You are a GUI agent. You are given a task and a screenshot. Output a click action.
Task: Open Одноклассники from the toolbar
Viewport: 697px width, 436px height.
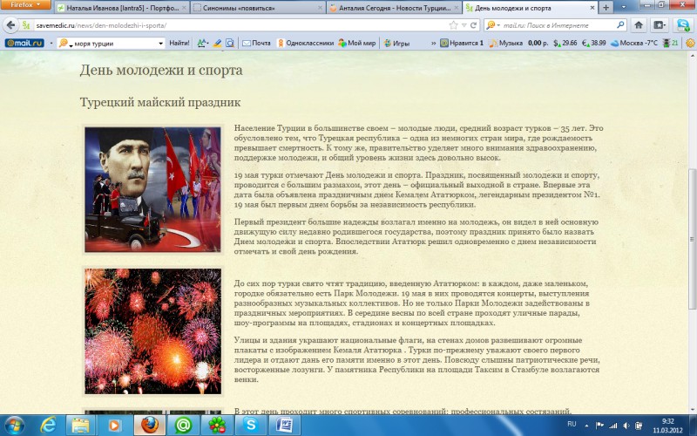click(306, 43)
